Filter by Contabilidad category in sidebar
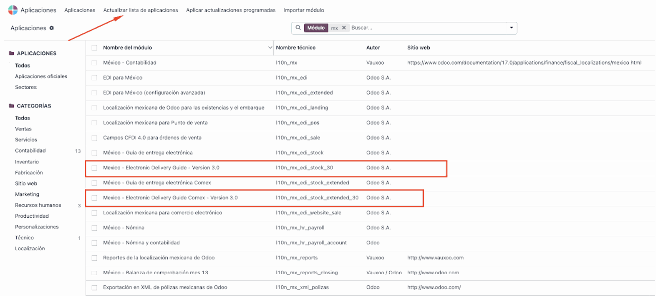Image resolution: width=656 pixels, height=296 pixels. (30, 151)
